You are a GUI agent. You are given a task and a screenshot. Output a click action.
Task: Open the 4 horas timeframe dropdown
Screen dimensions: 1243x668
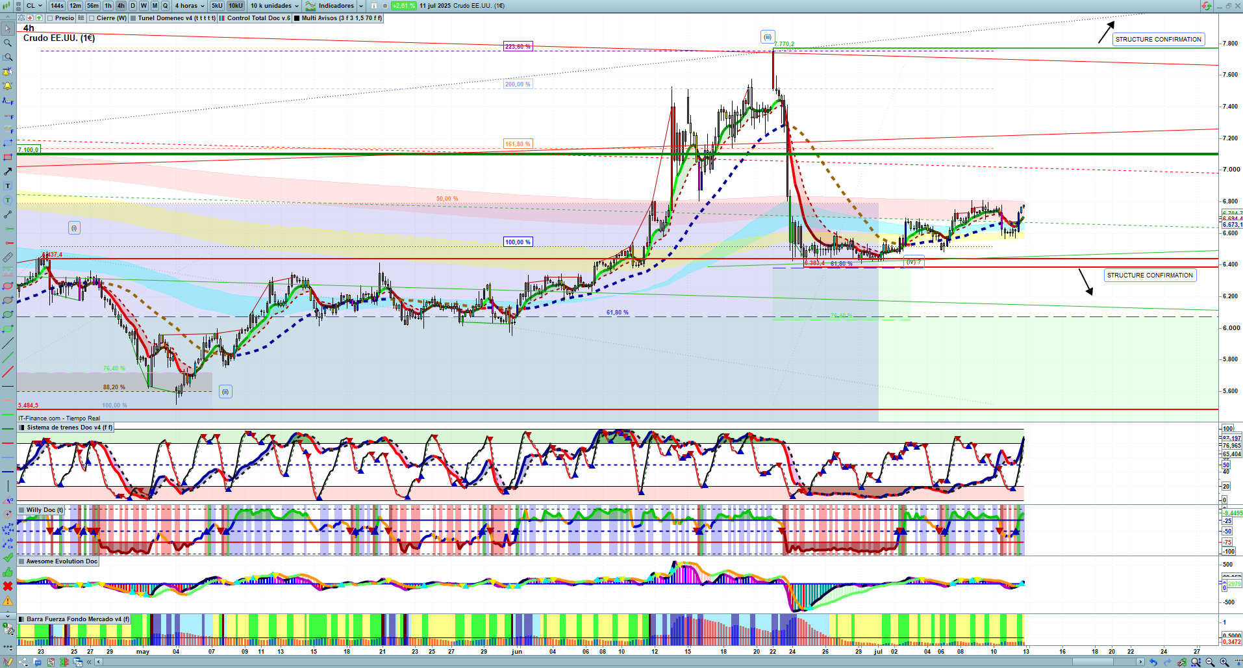click(189, 6)
